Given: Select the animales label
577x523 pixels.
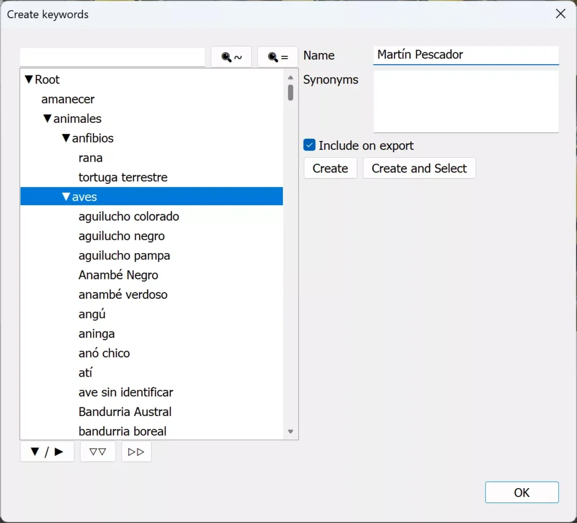Looking at the screenshot, I should click(x=77, y=118).
